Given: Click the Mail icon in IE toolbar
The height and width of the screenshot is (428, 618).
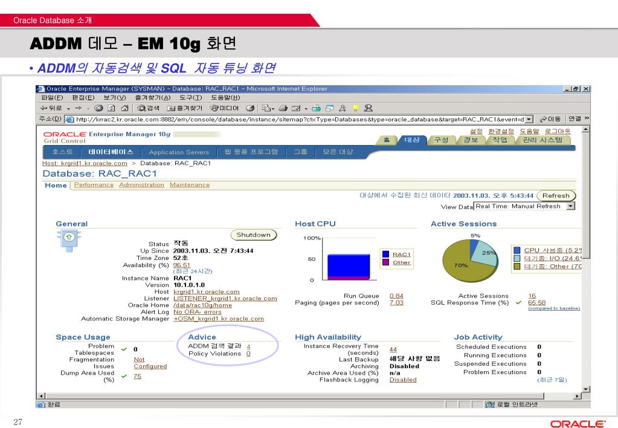Looking at the screenshot, I should pyautogui.click(x=267, y=108).
